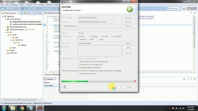Open the File menu
This screenshot has width=198, height=111.
2,5
